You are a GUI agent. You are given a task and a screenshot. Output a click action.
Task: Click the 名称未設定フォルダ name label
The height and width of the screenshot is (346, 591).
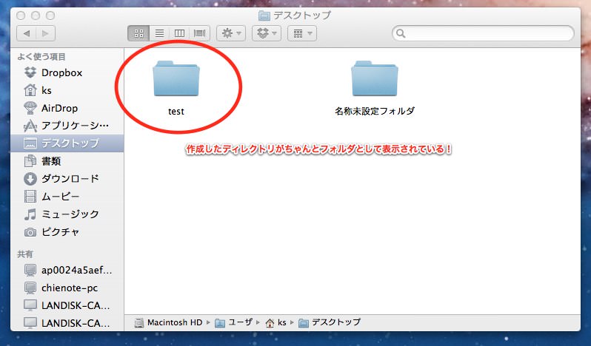pos(375,111)
